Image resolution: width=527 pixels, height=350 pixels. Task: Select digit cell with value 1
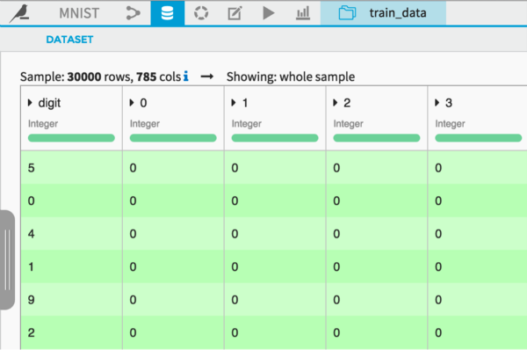pyautogui.click(x=72, y=266)
